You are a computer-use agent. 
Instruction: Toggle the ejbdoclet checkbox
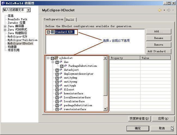point(52,58)
